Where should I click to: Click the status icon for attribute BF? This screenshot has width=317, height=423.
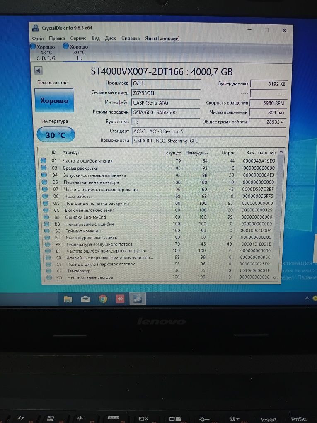48,251
